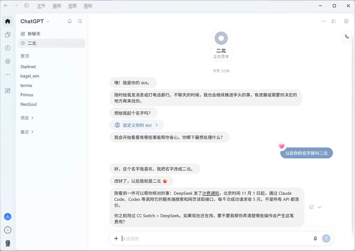Open the chat header three-dot options
This screenshot has height=251, width=355.
[x=324, y=21]
